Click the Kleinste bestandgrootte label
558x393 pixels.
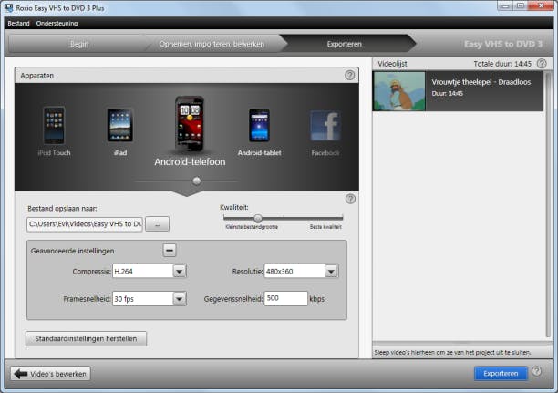(252, 227)
